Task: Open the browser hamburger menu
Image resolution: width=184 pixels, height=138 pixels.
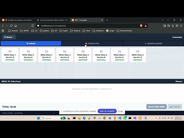Action: 181,26
